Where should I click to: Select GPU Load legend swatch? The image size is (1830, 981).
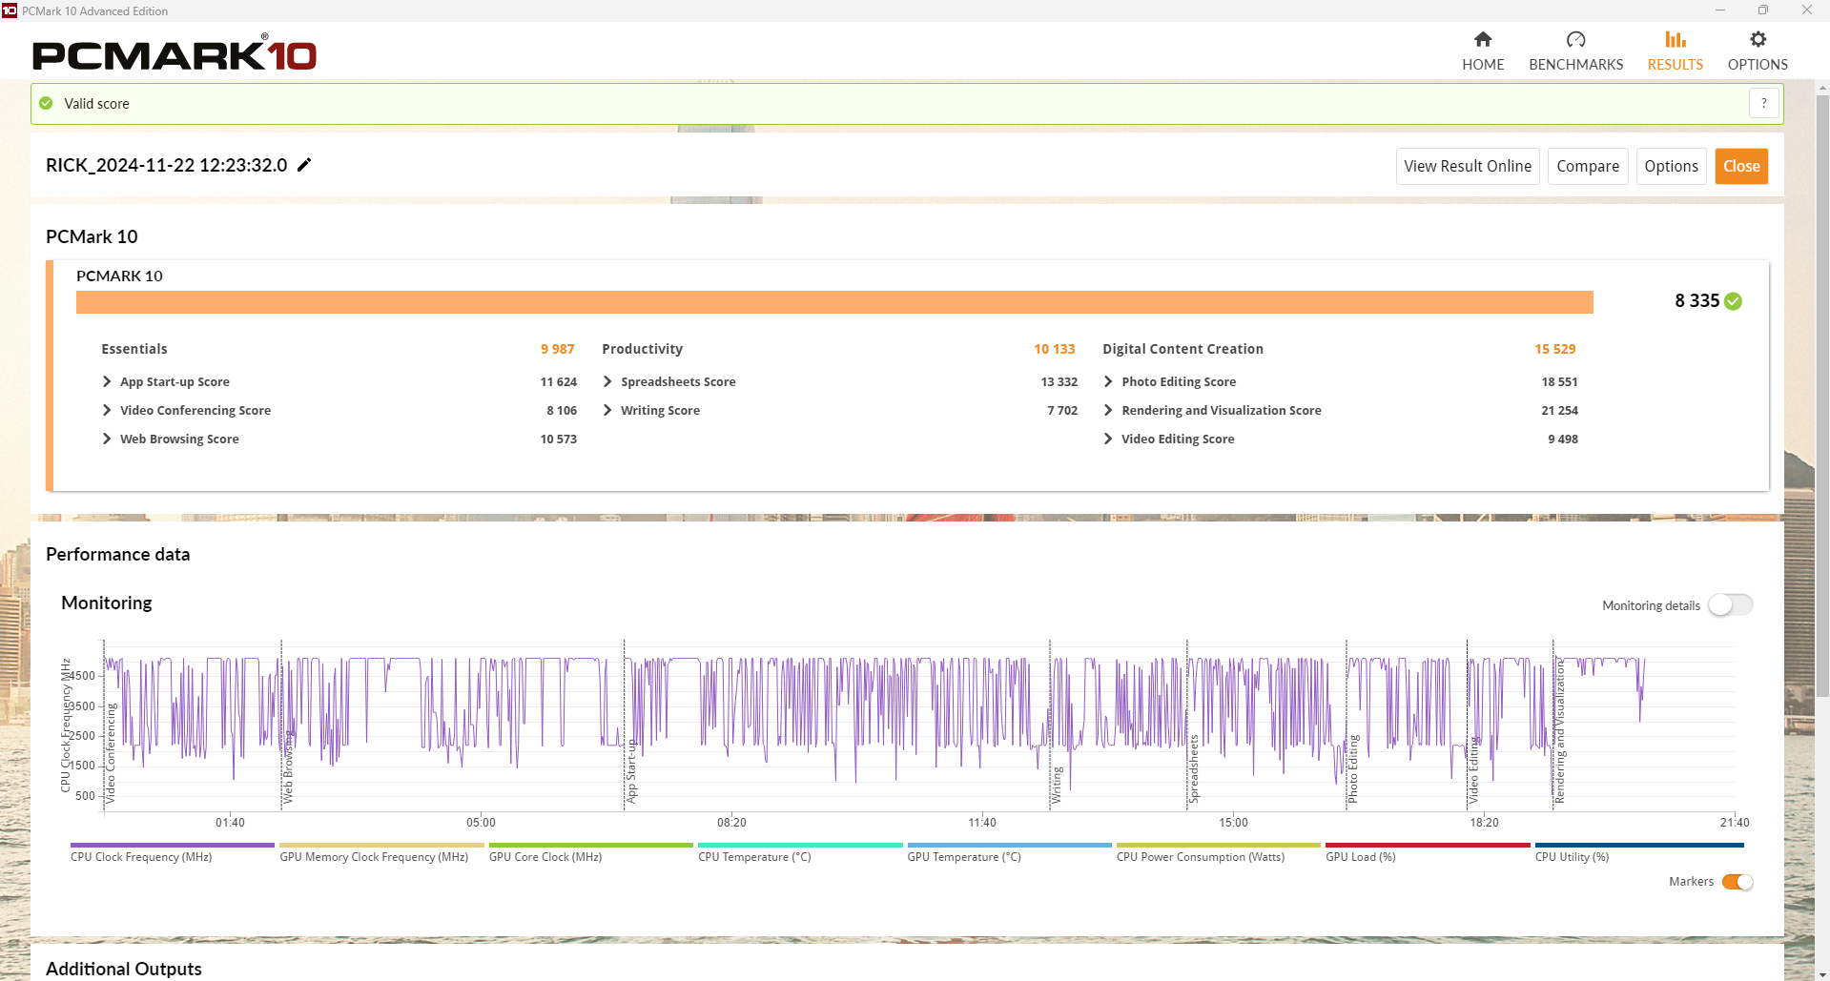(1428, 845)
